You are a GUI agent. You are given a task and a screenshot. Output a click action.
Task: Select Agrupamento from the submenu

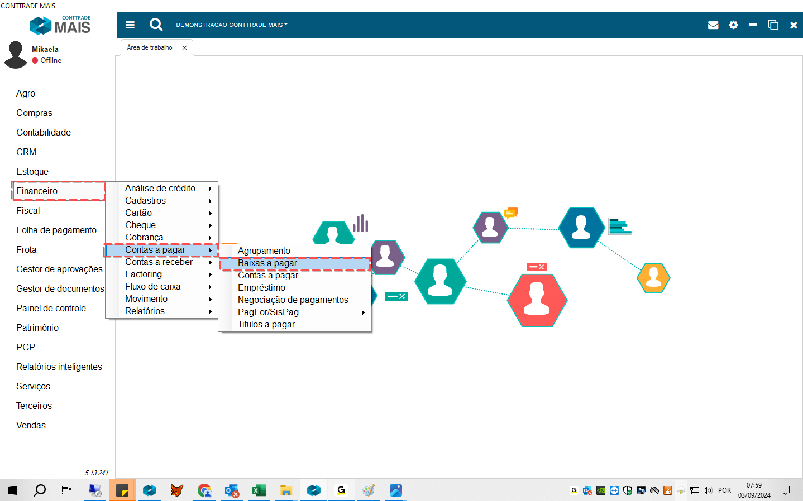(295, 251)
